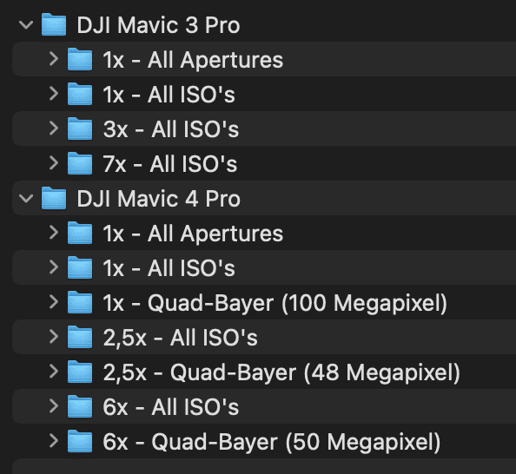Click the 7x - All ISO's folder icon
The height and width of the screenshot is (474, 516).
pyautogui.click(x=80, y=163)
